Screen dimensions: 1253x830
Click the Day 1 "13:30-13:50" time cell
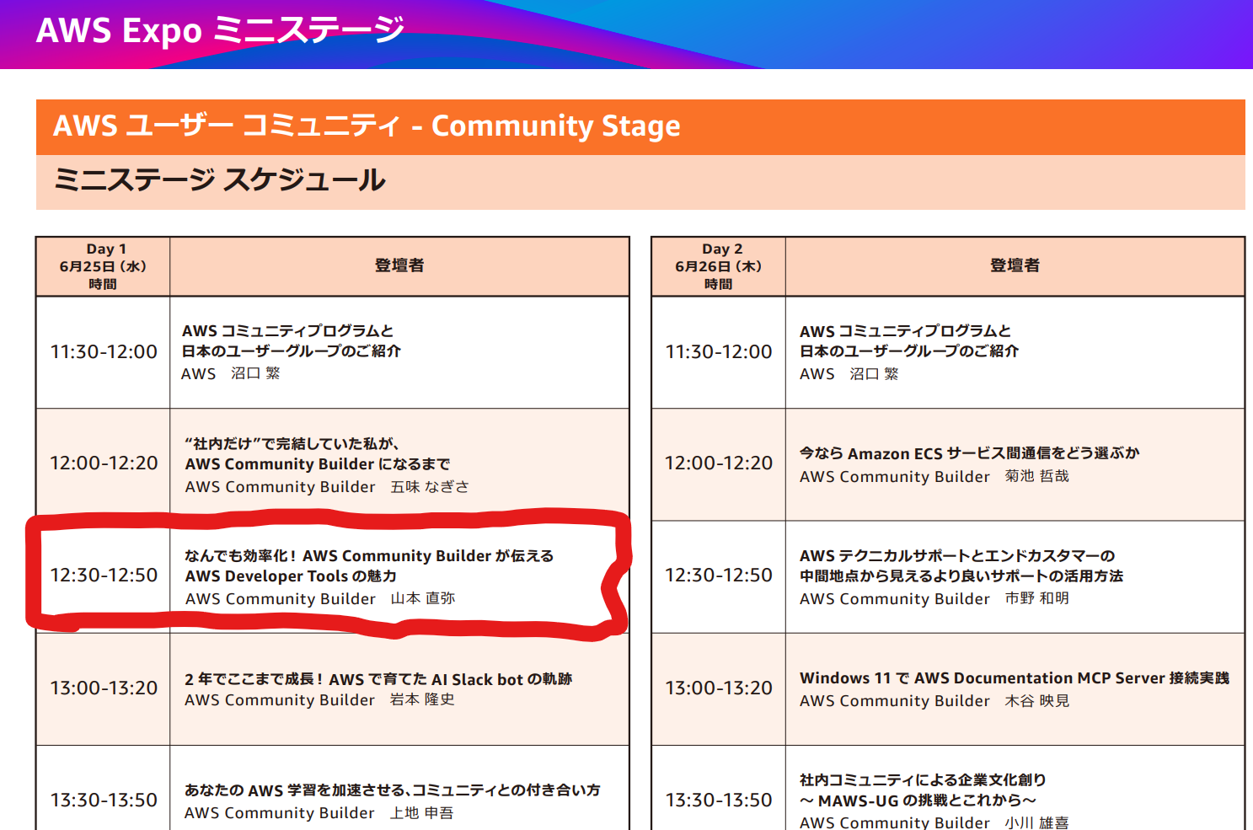pyautogui.click(x=104, y=801)
